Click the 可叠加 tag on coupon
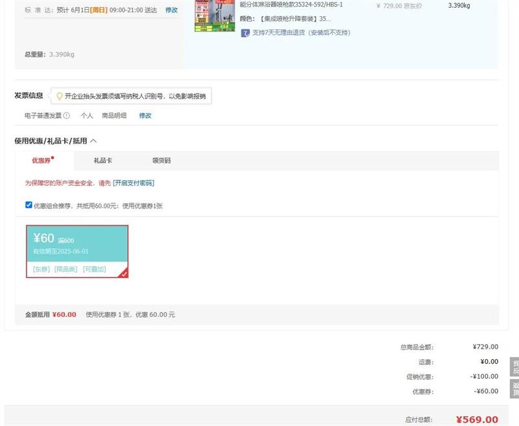519x426 pixels. point(94,269)
